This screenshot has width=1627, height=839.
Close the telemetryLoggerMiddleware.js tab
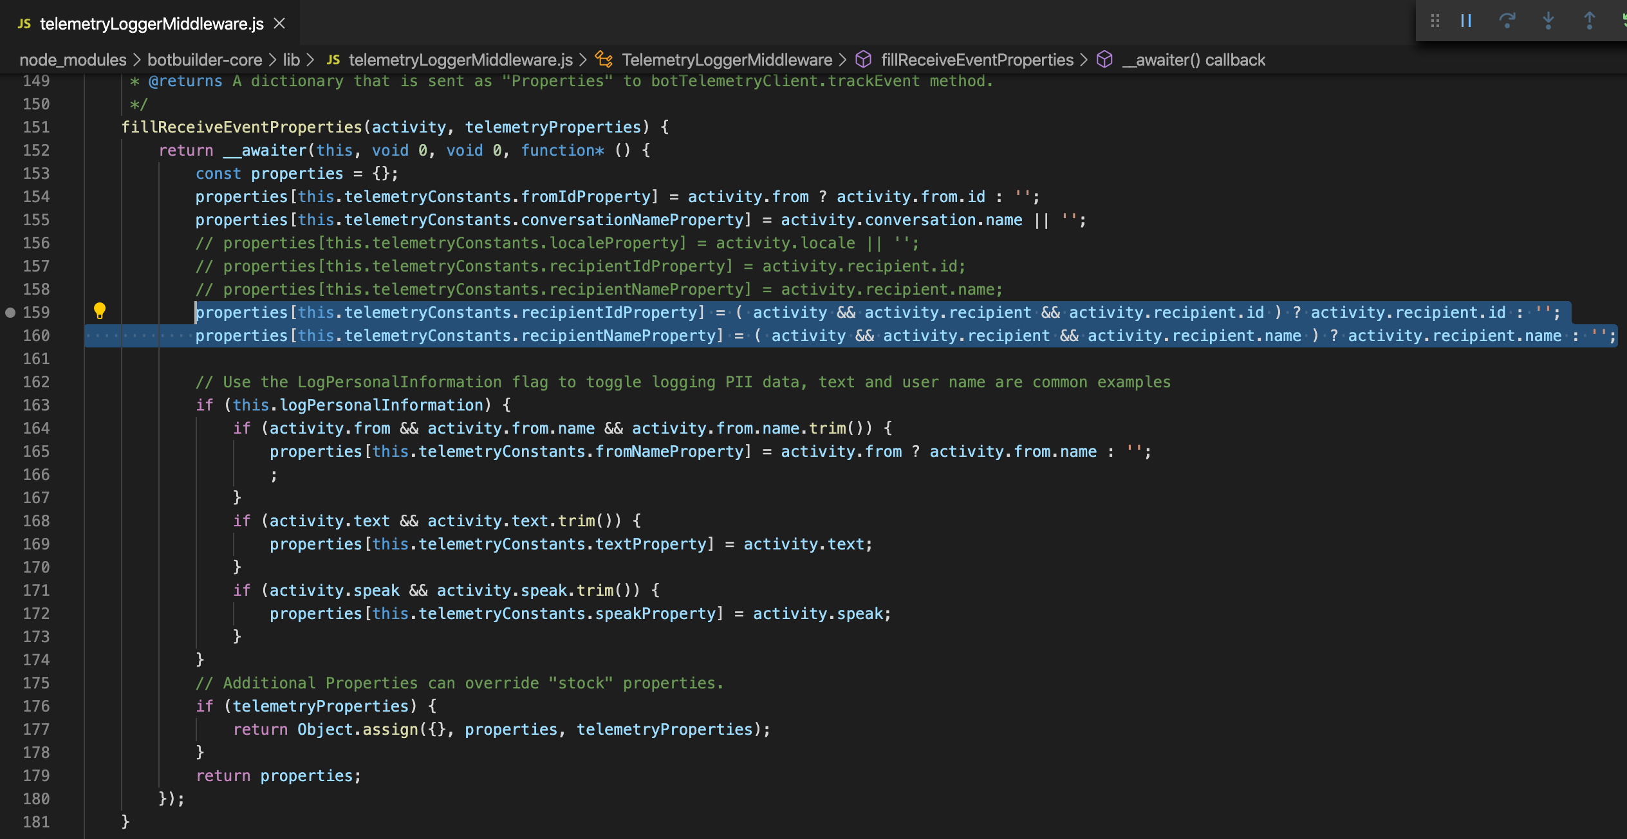tap(279, 23)
